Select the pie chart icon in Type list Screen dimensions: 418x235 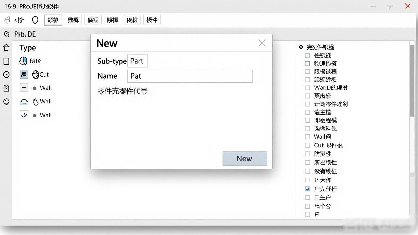tap(23, 61)
